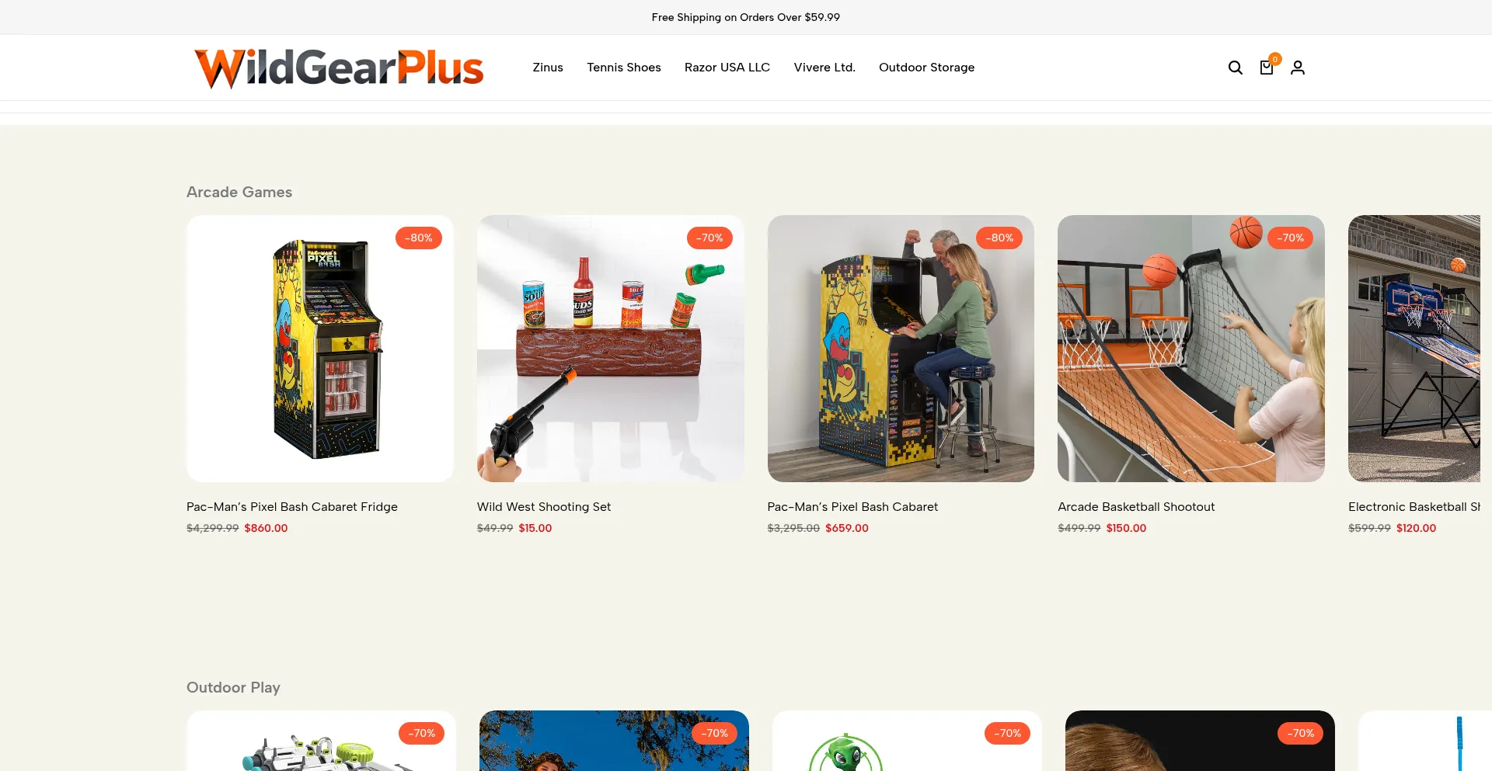
Task: Click the -80% badge on Cabaret Fridge
Action: coord(419,238)
